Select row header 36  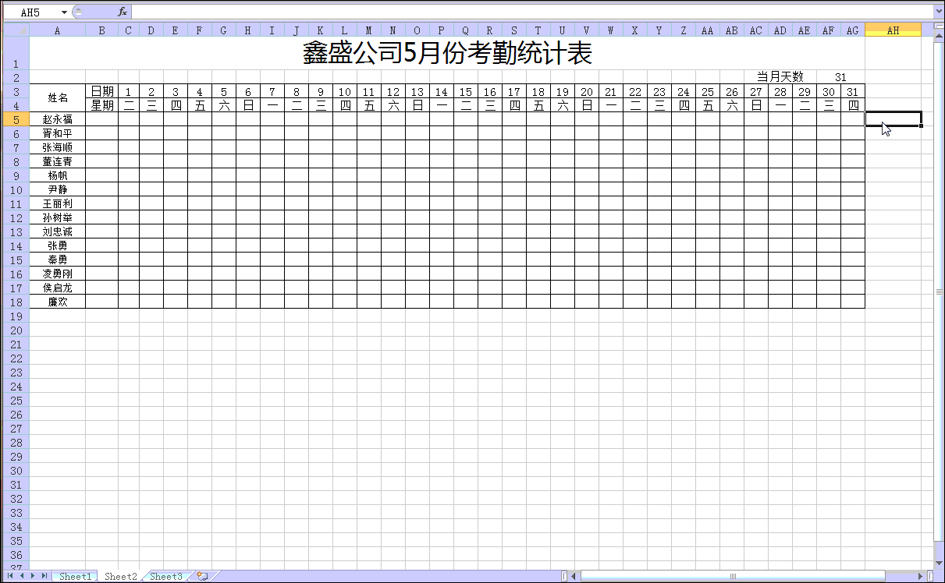click(15, 554)
